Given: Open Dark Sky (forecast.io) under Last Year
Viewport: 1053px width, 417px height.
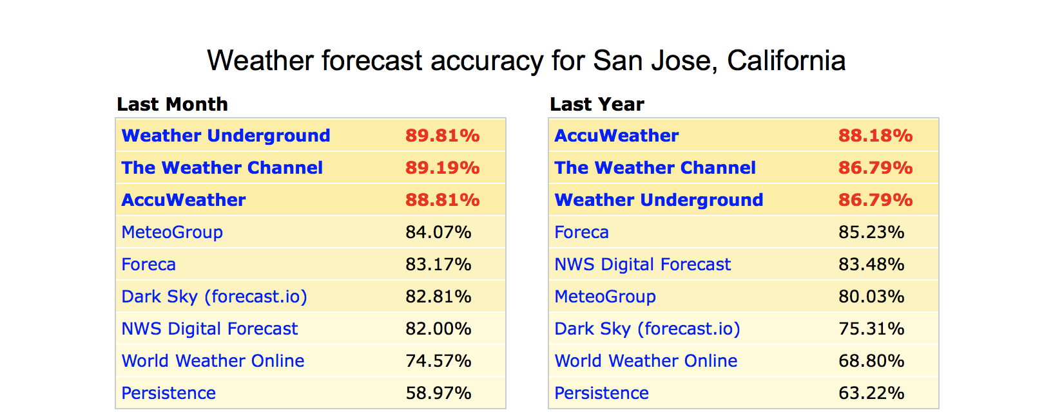Looking at the screenshot, I should 647,329.
